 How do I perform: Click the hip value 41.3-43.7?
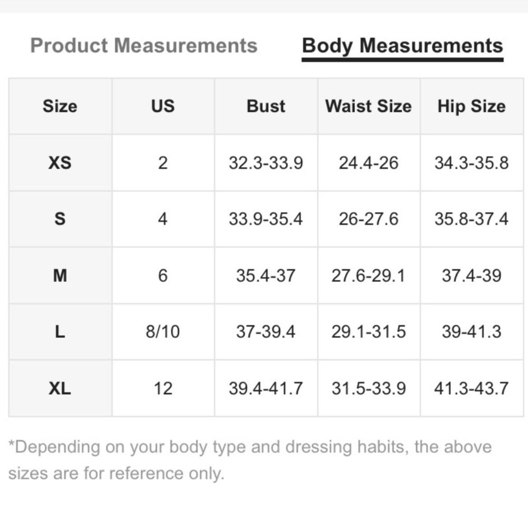tap(472, 388)
